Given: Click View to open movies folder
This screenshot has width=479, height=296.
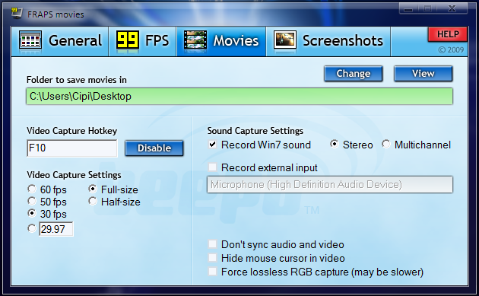Looking at the screenshot, I should point(423,73).
